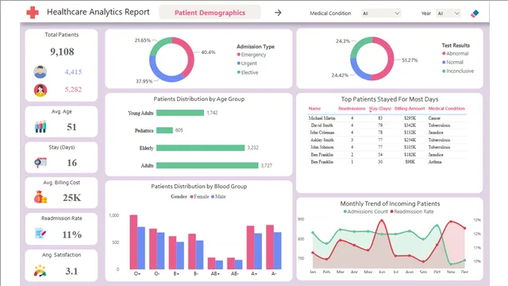Click the female O+ blood group bar
Image resolution: width=508 pixels, height=286 pixels.
133,242
